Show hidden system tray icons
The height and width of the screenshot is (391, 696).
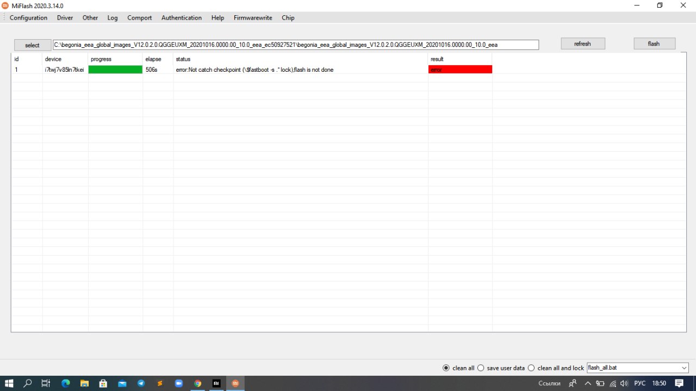(588, 383)
